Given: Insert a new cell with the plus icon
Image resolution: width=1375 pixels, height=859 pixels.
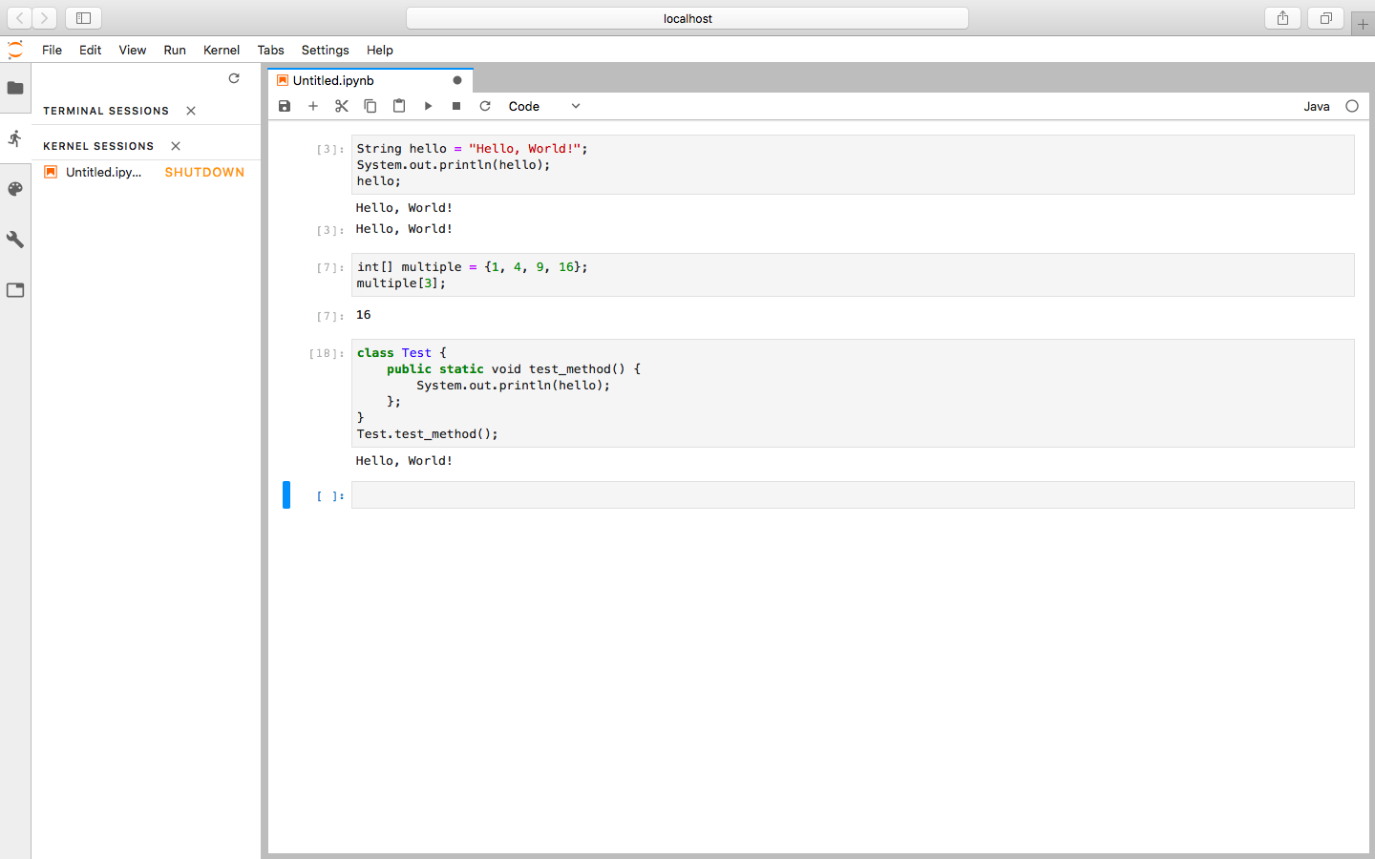Looking at the screenshot, I should click(x=313, y=106).
